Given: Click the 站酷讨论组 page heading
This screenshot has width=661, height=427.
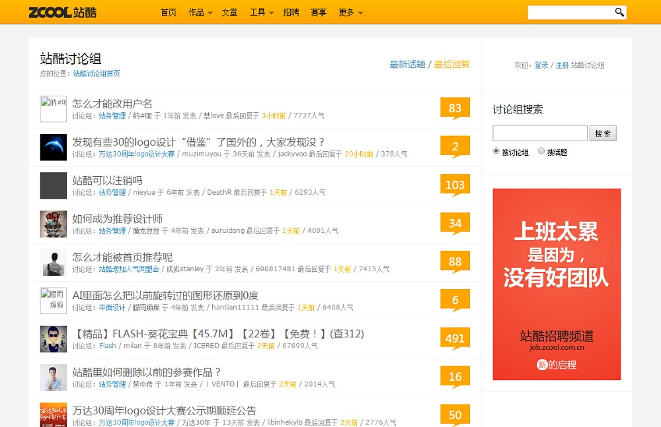Looking at the screenshot, I should tap(71, 59).
